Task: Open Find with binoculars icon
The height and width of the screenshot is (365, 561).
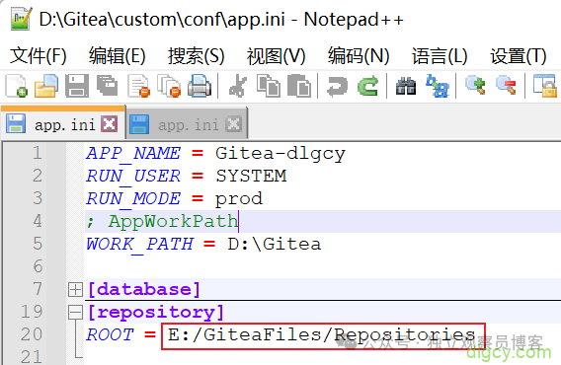Action: coord(406,86)
